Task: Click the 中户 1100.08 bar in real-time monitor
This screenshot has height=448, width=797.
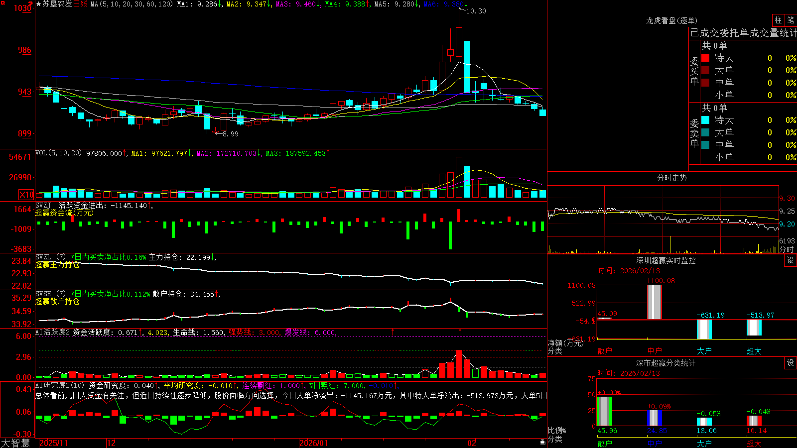Action: (654, 302)
